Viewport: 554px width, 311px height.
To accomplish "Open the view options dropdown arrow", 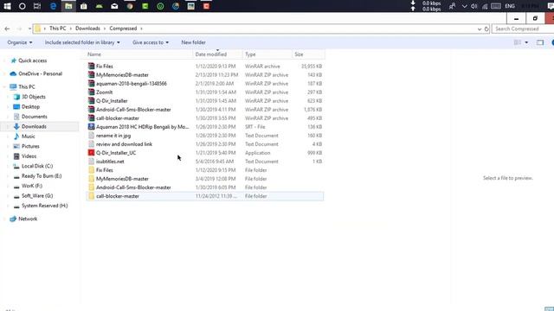I will (526, 42).
